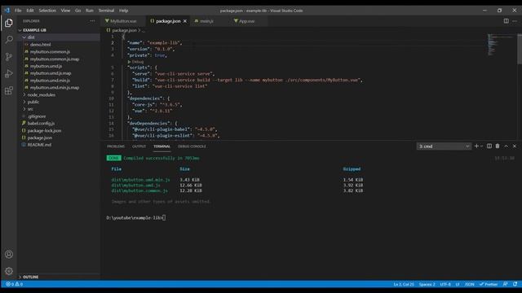Open README.md file
The width and height of the screenshot is (522, 293).
[39, 145]
